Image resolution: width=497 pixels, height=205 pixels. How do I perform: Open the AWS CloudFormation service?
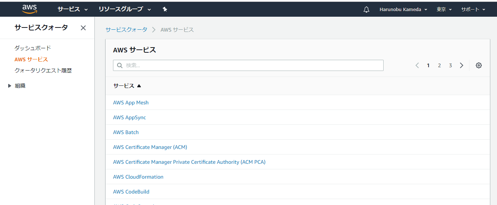(138, 177)
